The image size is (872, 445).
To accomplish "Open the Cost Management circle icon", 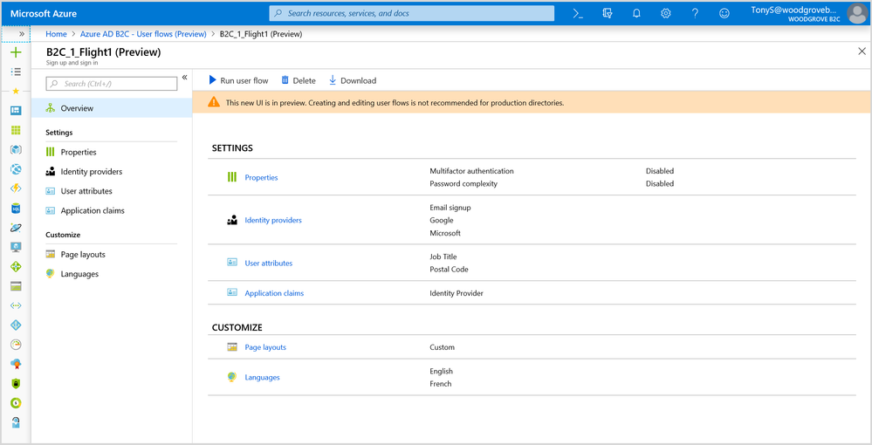I will [x=16, y=403].
